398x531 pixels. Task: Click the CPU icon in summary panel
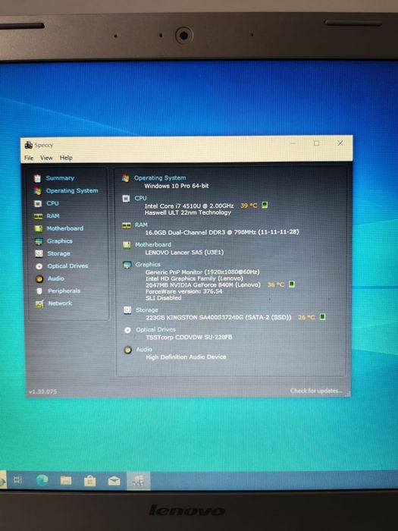click(x=126, y=199)
